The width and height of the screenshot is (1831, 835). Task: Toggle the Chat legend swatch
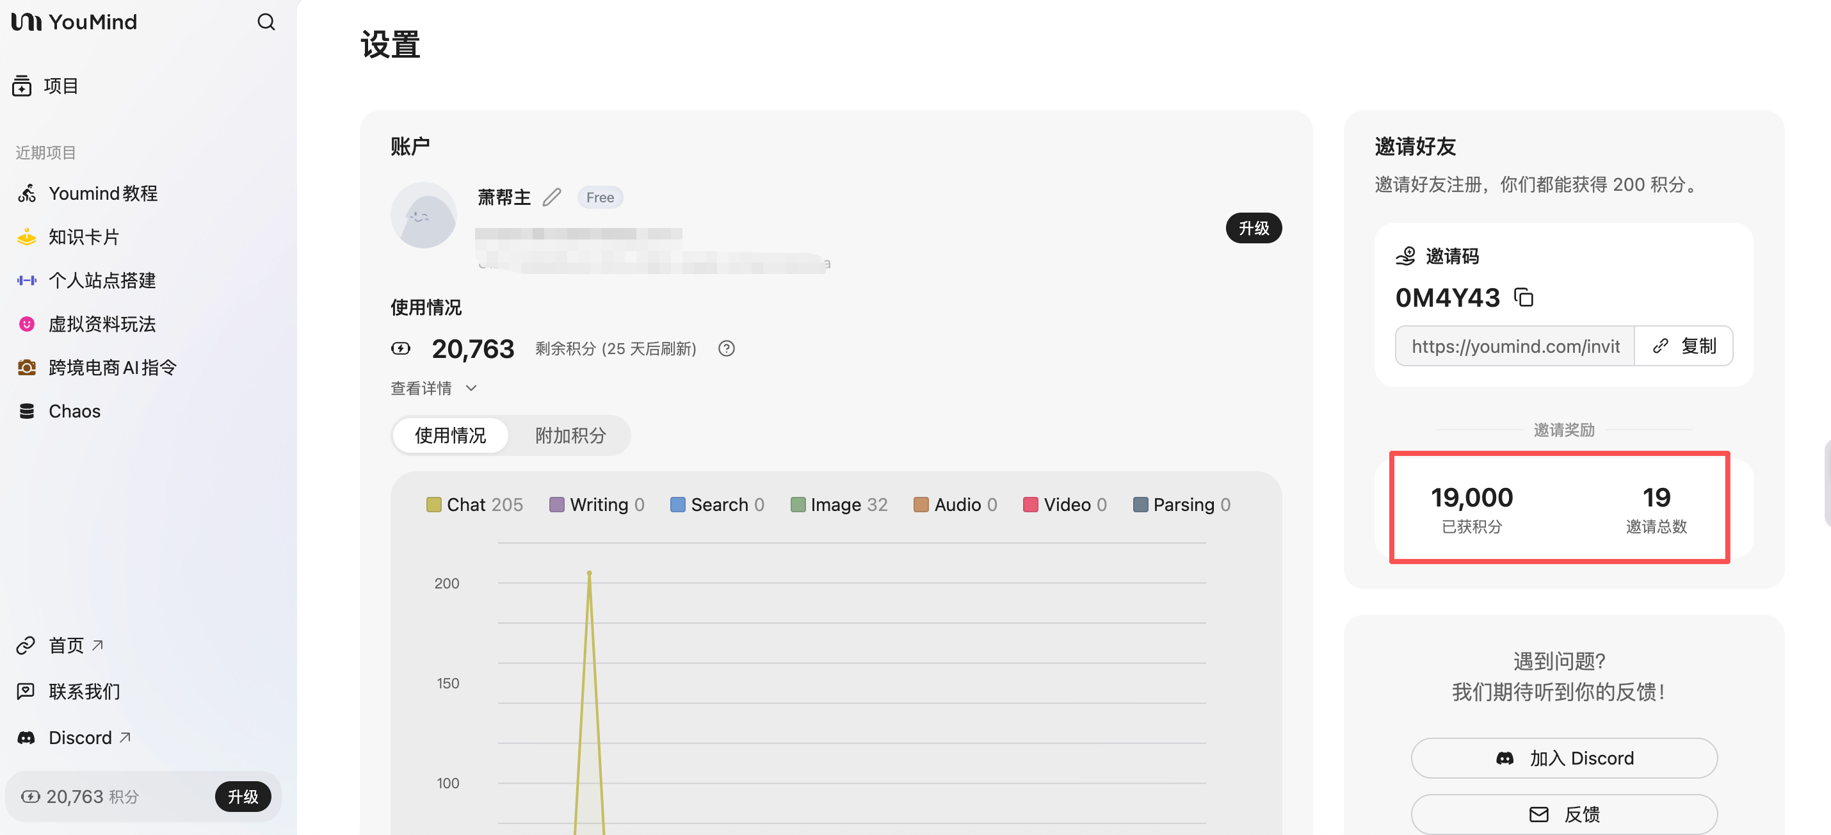(433, 505)
